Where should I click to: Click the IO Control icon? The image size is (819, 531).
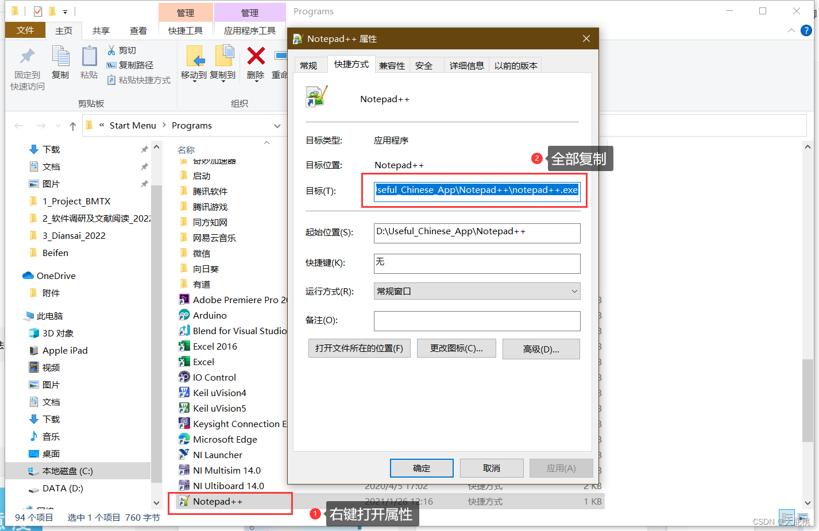[x=184, y=377]
